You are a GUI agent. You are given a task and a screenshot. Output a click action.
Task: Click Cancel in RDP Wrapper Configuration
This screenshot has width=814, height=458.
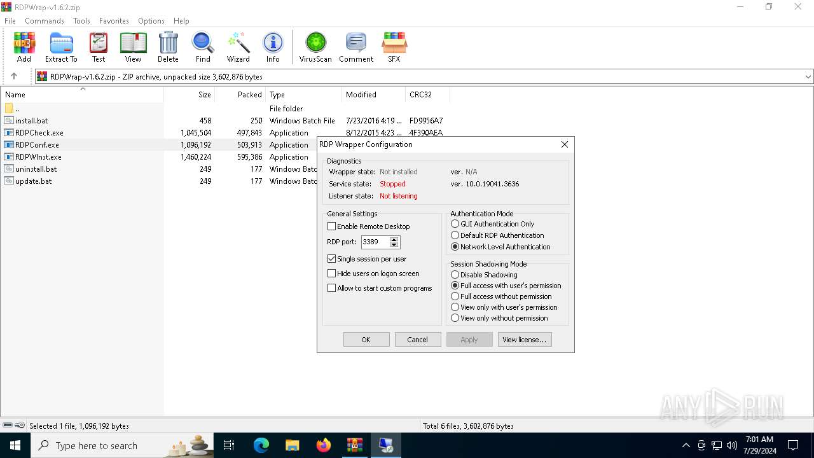pyautogui.click(x=418, y=340)
